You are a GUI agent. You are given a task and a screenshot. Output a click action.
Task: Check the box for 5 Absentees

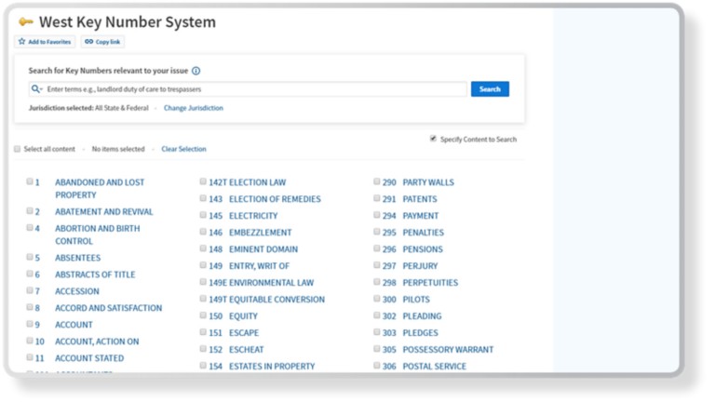pos(30,257)
